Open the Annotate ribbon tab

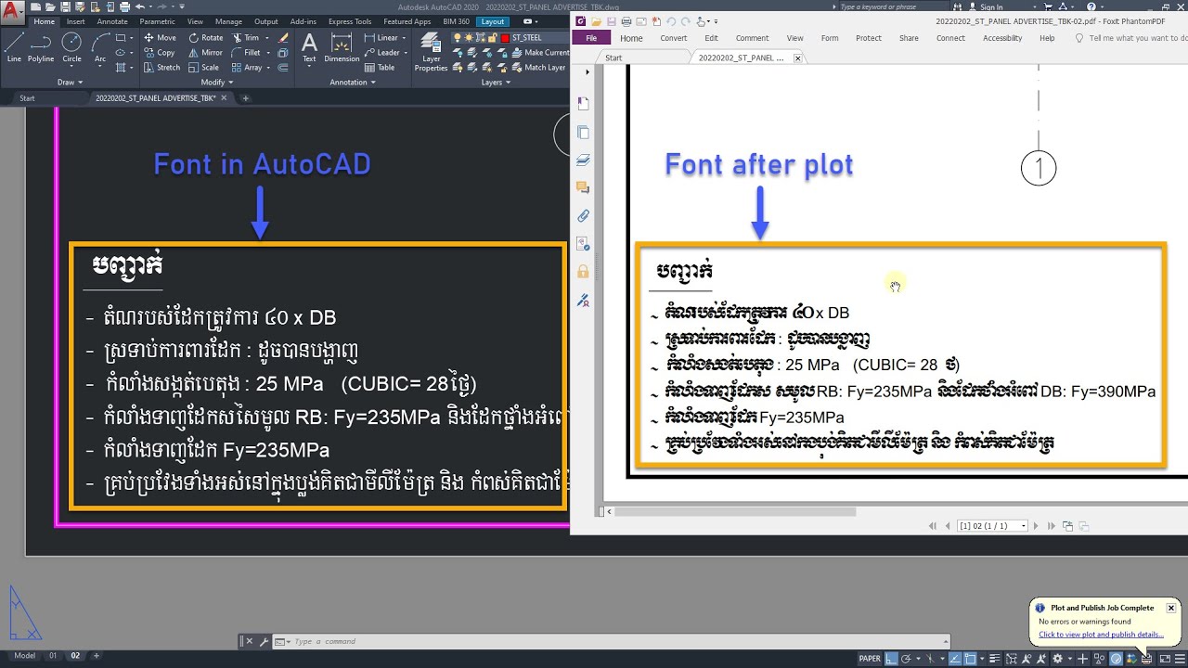click(x=112, y=21)
